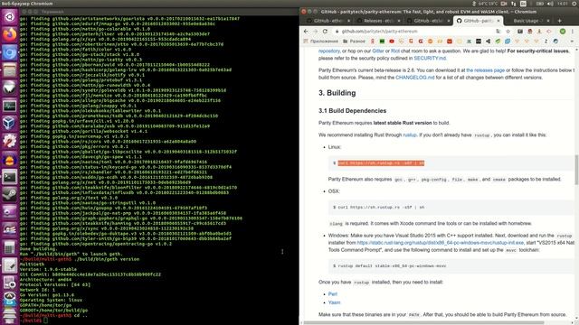Open the Calculator icon in the dock
This screenshot has width=579, height=325.
tap(10, 247)
